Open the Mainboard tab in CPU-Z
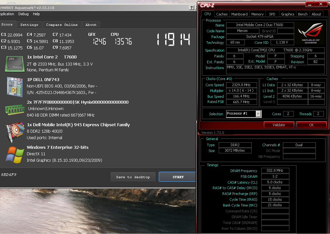Screen dimensions: 330x234 (239, 14)
